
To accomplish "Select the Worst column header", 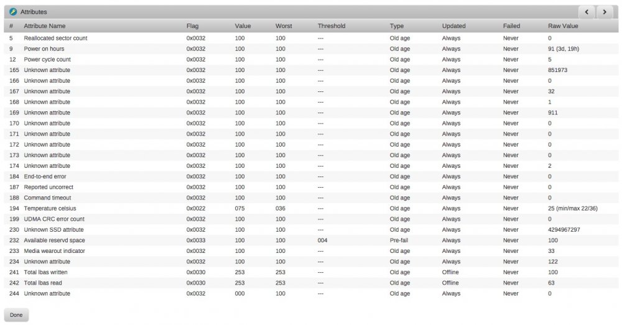I will pos(284,25).
